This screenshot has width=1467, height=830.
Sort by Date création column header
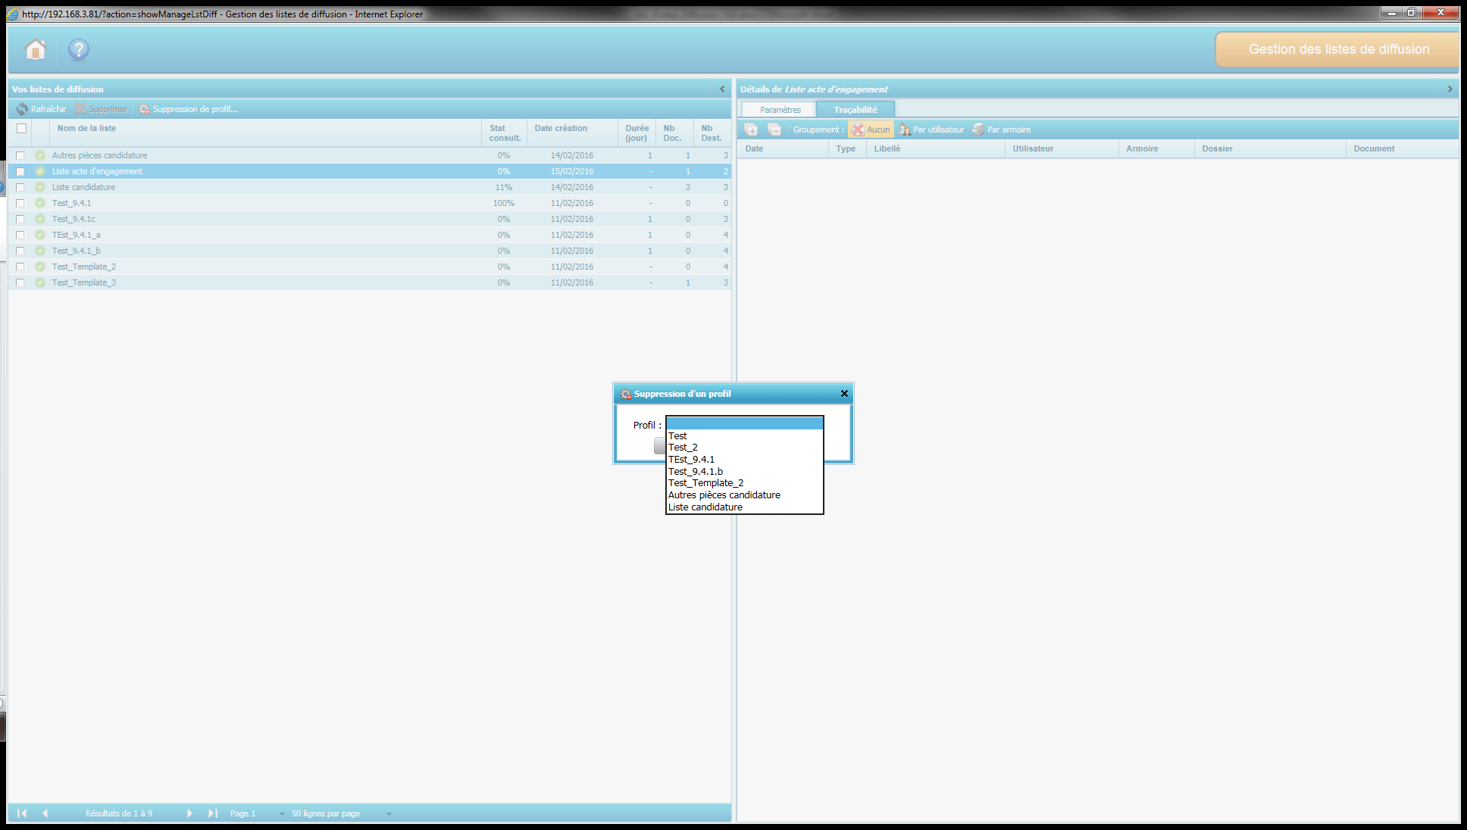(x=561, y=129)
